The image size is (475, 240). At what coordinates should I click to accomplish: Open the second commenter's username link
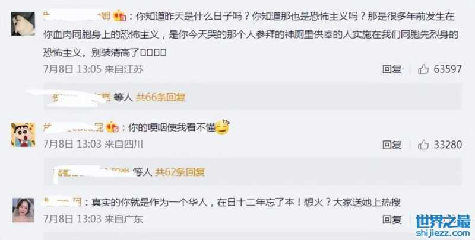(x=74, y=127)
